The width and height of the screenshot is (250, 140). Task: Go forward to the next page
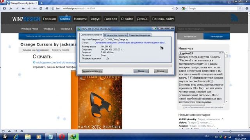pos(29,9)
